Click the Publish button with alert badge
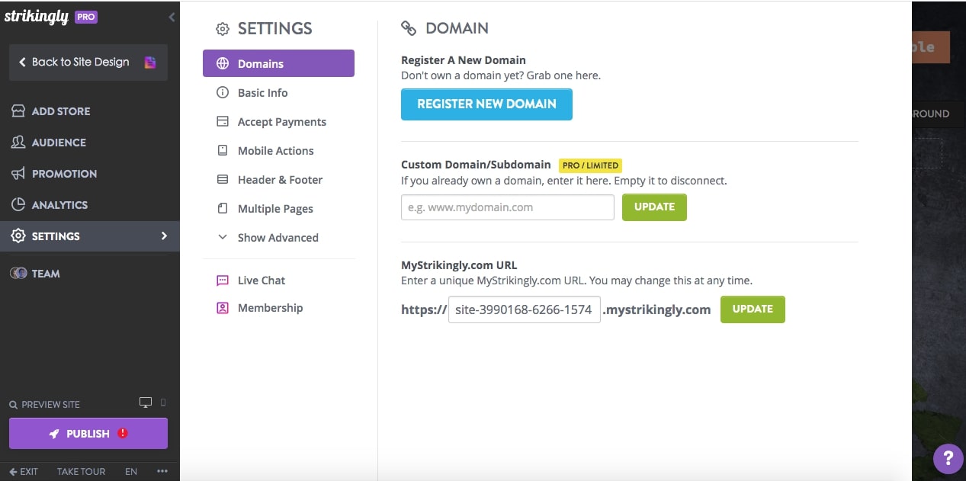Viewport: 966px width, 481px height. (x=88, y=433)
